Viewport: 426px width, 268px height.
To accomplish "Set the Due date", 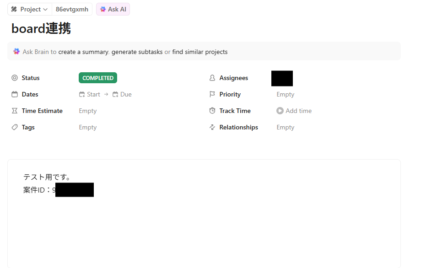I will tap(122, 95).
